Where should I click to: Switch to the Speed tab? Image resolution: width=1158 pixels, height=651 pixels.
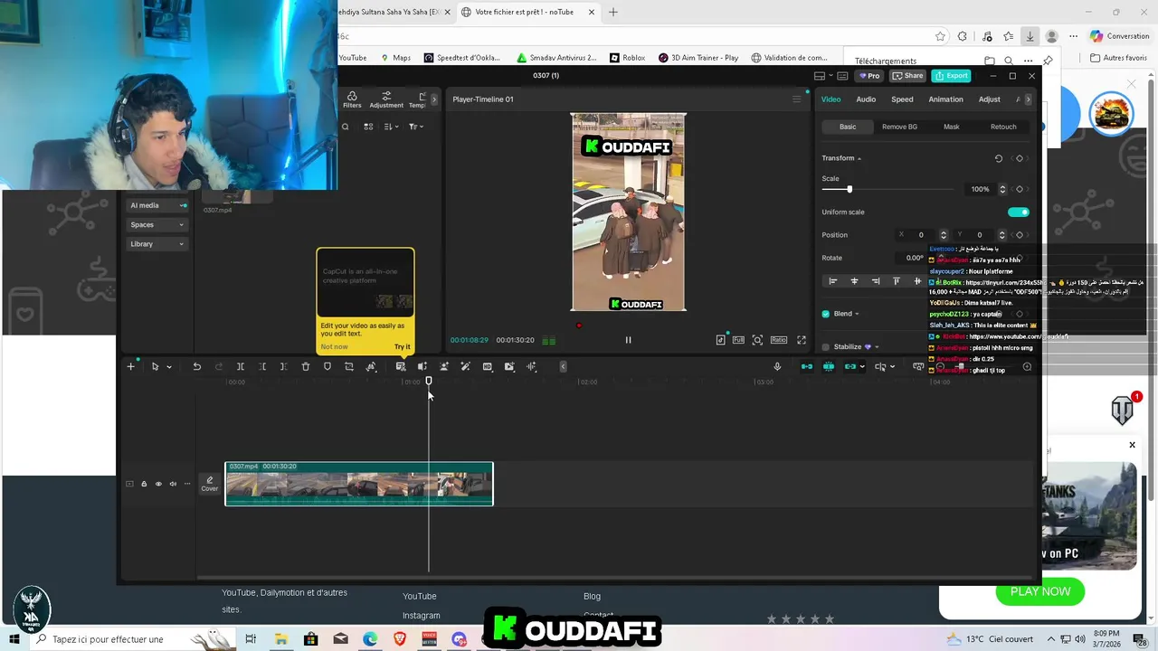[902, 99]
